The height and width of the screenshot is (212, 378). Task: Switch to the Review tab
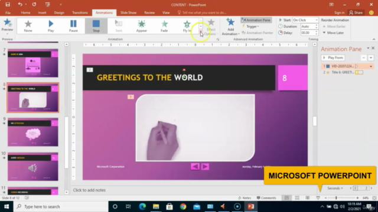pos(149,13)
